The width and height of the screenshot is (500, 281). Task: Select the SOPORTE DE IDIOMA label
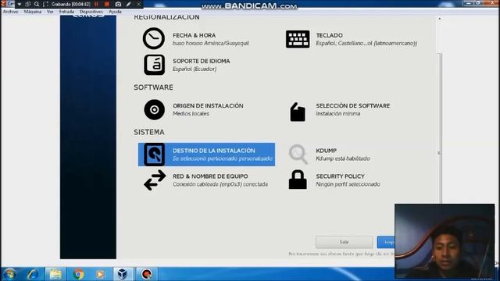coord(202,61)
